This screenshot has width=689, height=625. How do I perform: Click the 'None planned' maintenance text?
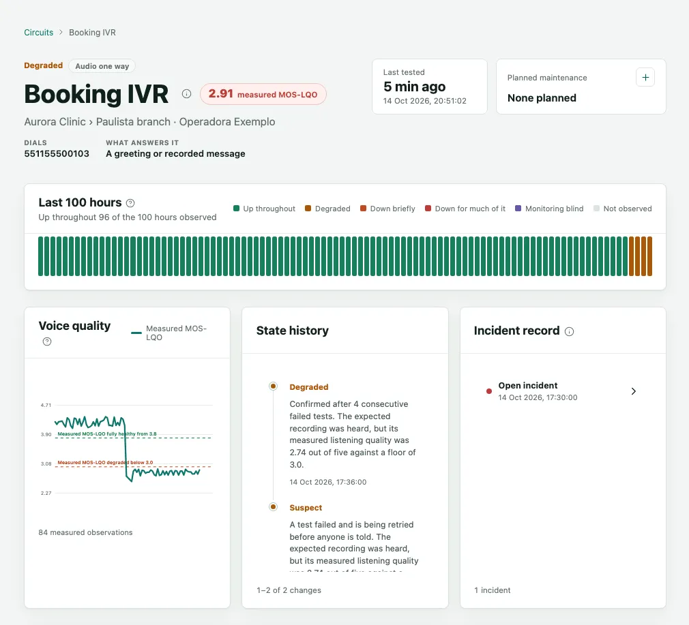(542, 98)
